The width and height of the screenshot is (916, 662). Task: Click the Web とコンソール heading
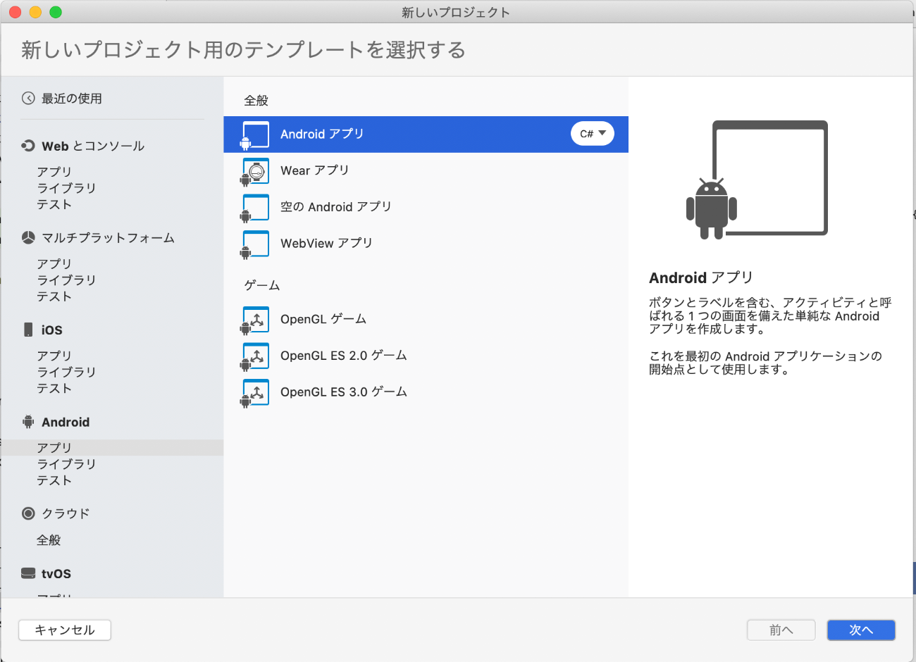coord(93,146)
